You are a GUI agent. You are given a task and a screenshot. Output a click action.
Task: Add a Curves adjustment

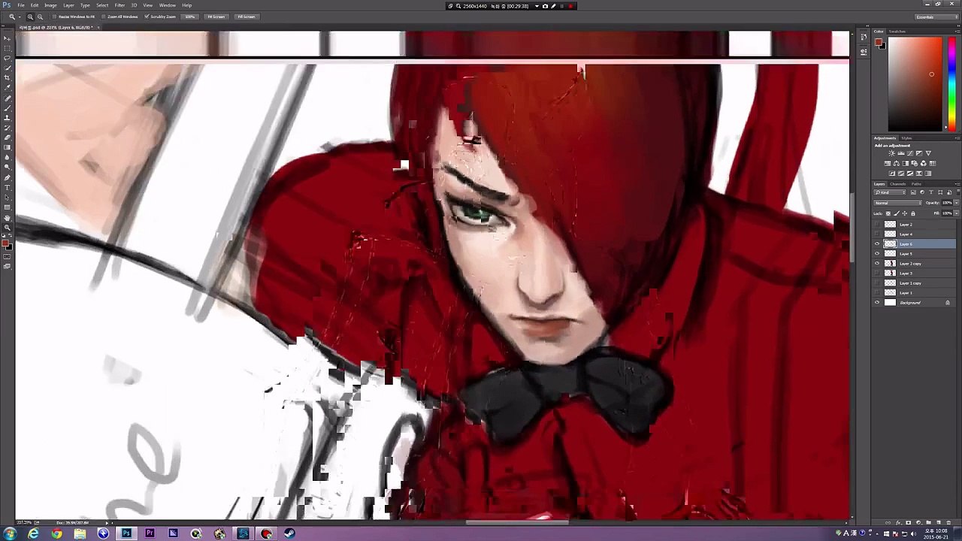(910, 153)
